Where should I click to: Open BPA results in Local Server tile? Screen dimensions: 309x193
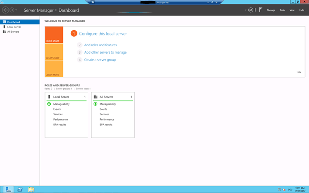(x=59, y=124)
